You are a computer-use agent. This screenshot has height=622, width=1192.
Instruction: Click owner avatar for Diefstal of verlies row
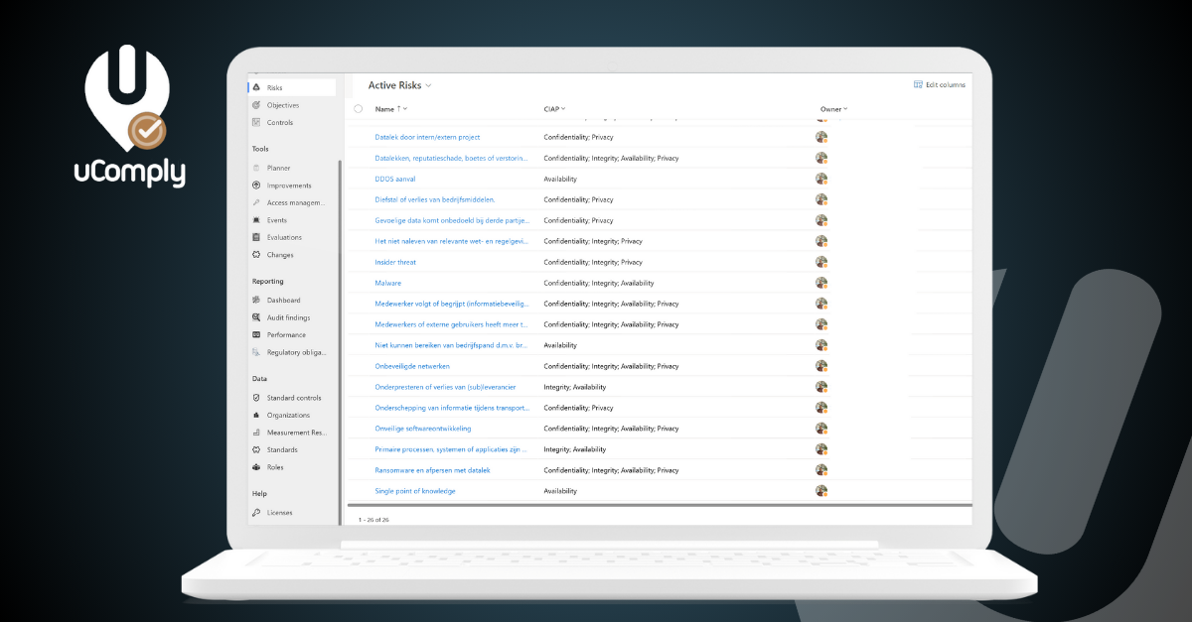coord(821,199)
